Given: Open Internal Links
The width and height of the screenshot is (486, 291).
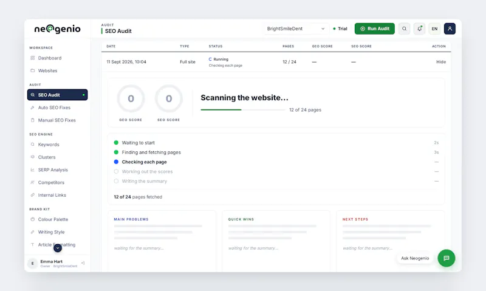Looking at the screenshot, I should 57,195.
